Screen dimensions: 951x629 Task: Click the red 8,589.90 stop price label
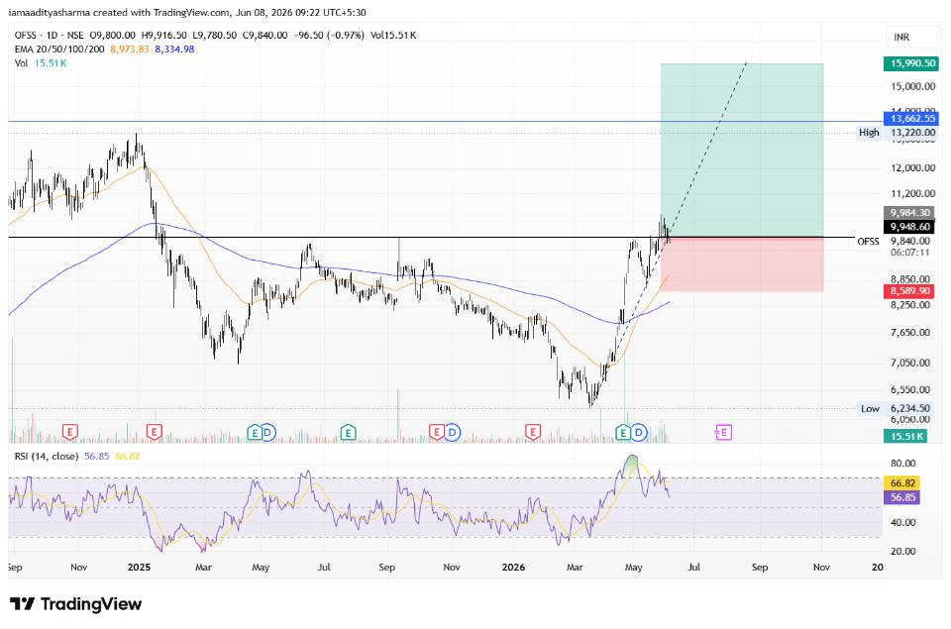click(909, 291)
